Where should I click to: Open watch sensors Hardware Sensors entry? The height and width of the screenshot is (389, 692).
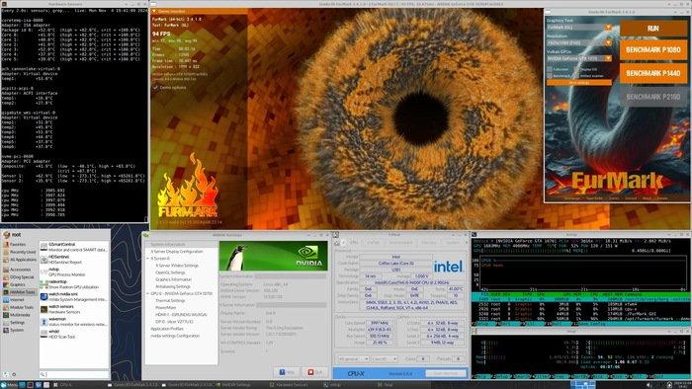click(74, 309)
